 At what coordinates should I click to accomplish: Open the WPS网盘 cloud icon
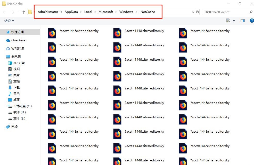pos(8,49)
